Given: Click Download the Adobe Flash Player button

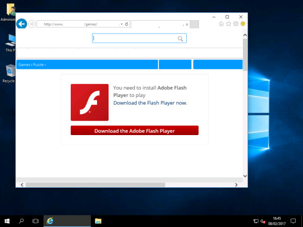Looking at the screenshot, I should point(135,131).
